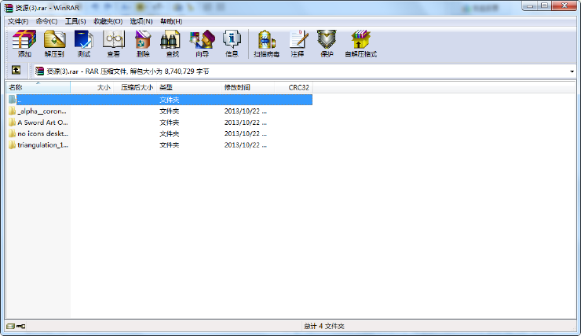
Task: Open the 文件(F) menu
Action: 18,21
